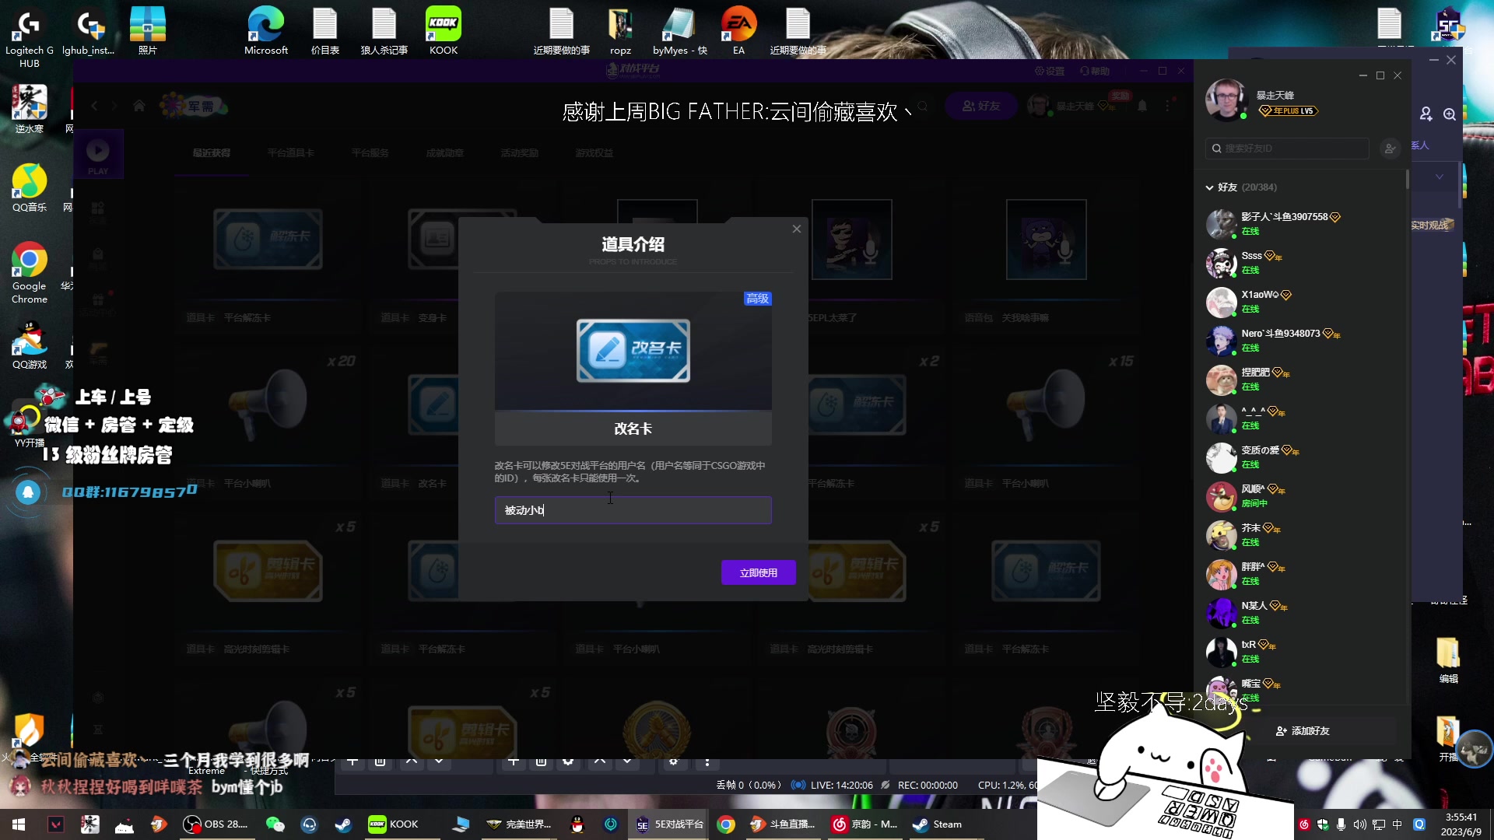Click the 高级 badge on the card
Viewport: 1494px width, 840px height.
point(757,299)
